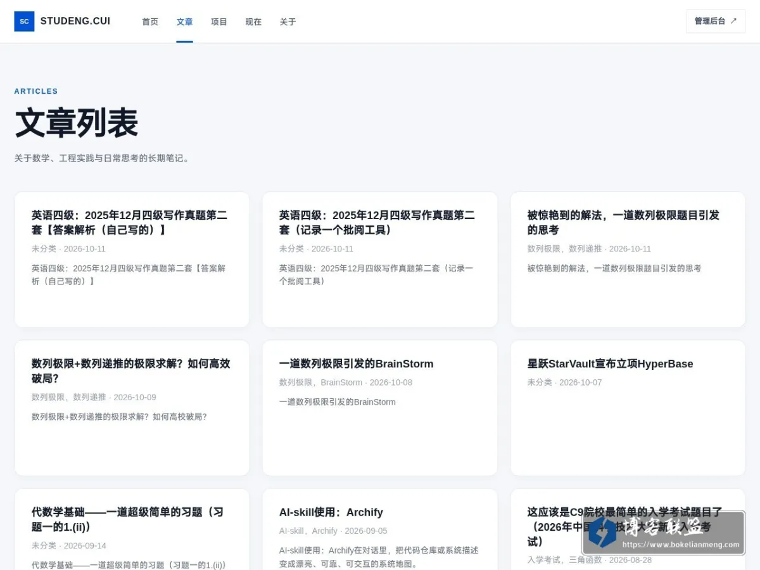Viewport: 760px width, 570px height.
Task: Click meta 数列极限，BrainStorm · 2026-10-08
Action: 346,383
